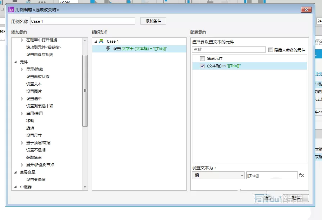Click the Axure RP logo in title bar
Screen dimensions: 322x220
tap(11, 10)
